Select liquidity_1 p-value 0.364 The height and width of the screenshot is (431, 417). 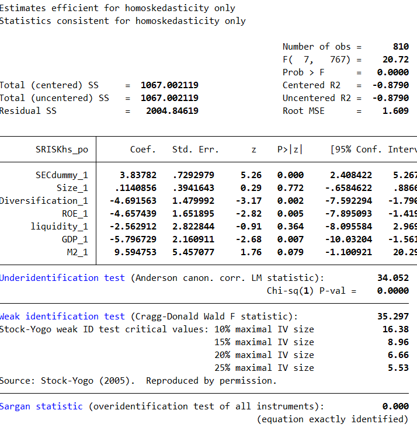(x=290, y=227)
